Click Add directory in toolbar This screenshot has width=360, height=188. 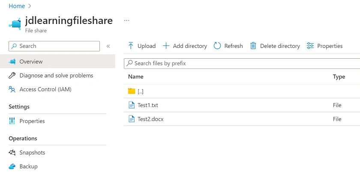pyautogui.click(x=185, y=46)
